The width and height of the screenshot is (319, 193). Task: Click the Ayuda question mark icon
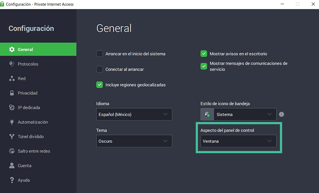click(12, 180)
